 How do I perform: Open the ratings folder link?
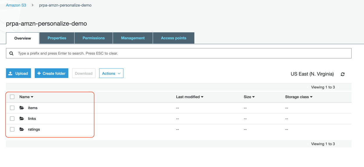point(34,129)
